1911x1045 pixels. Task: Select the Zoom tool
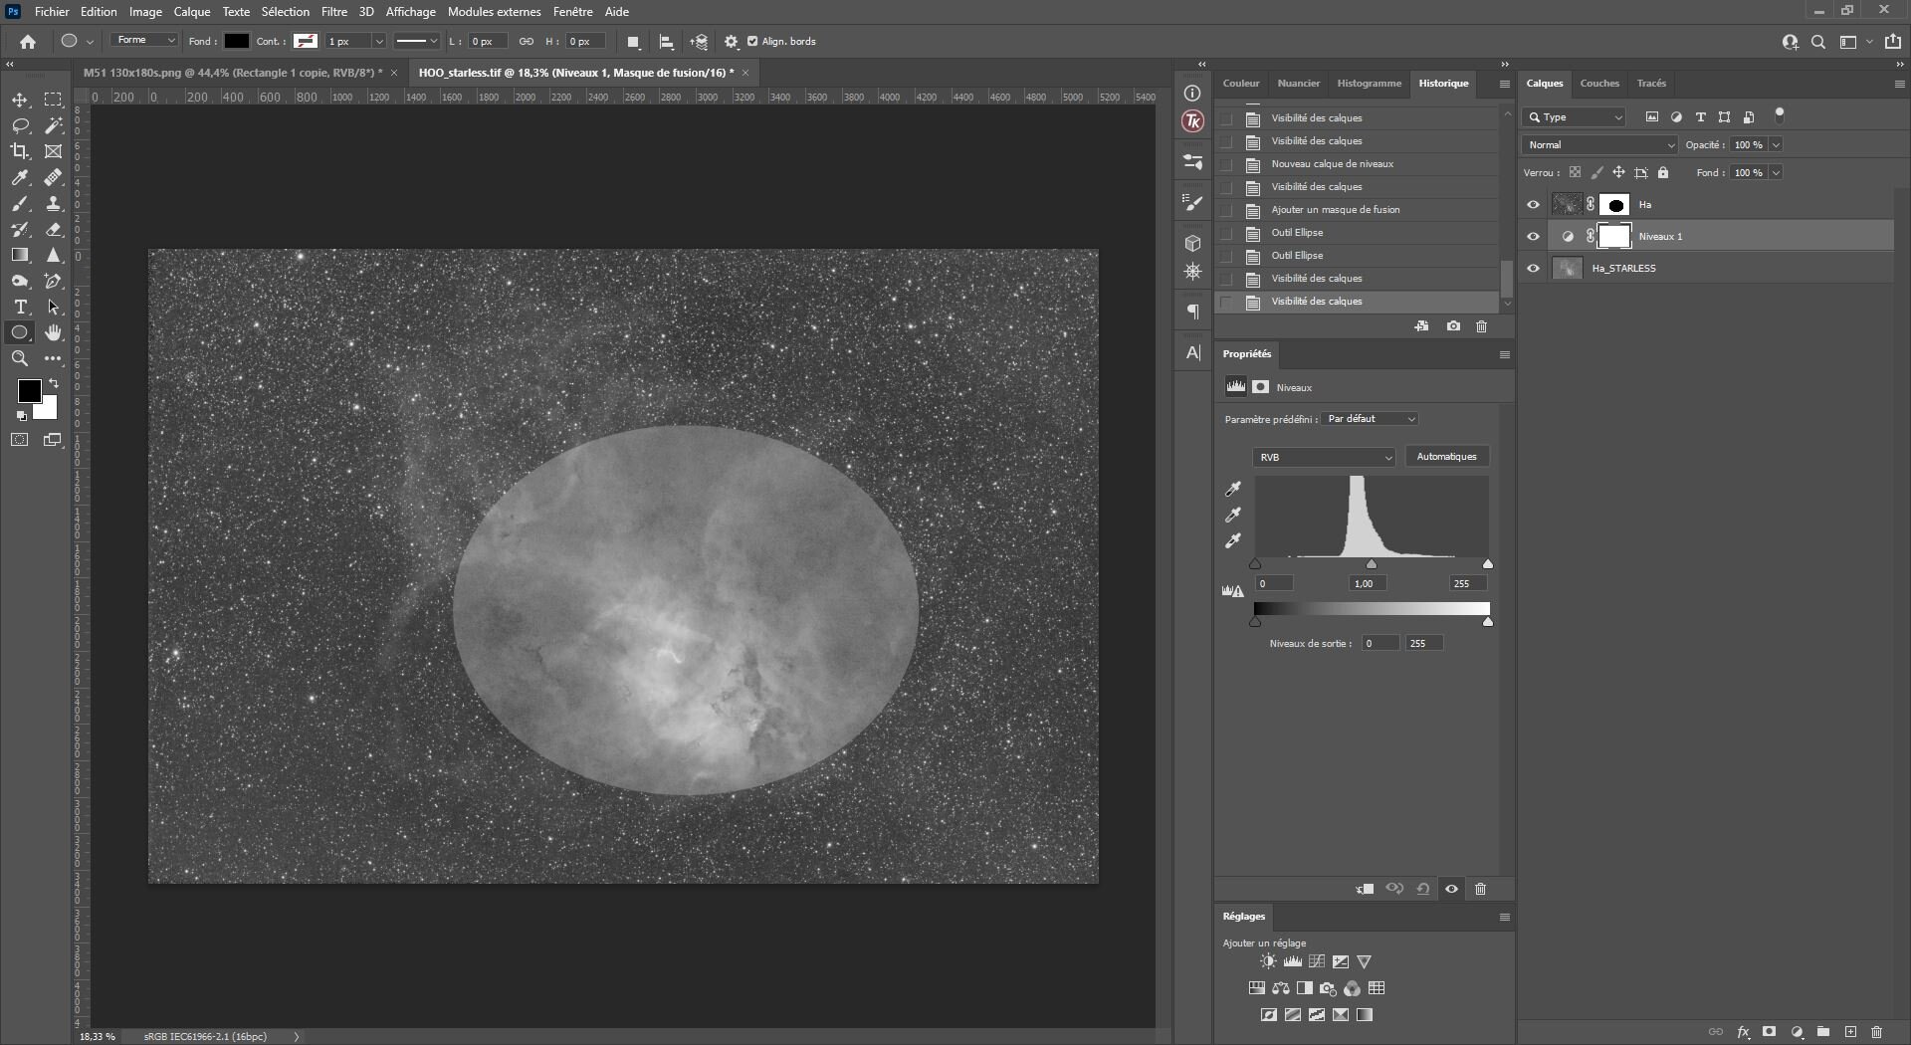pos(20,358)
